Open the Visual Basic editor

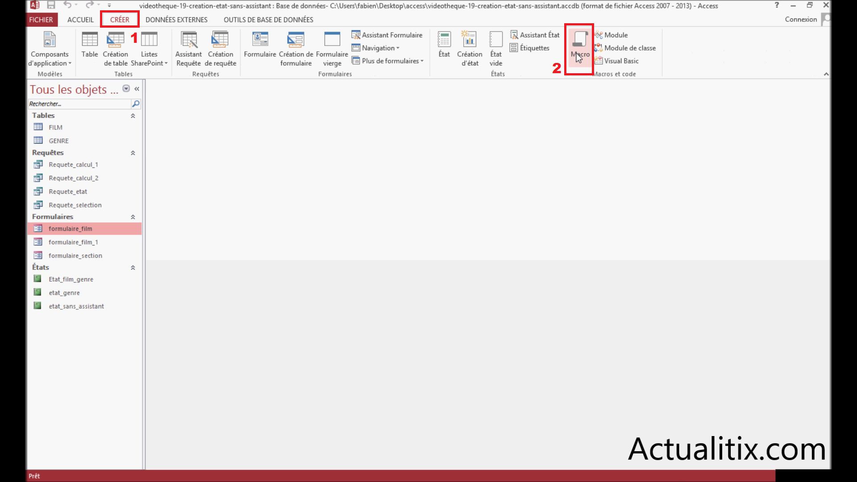616,61
